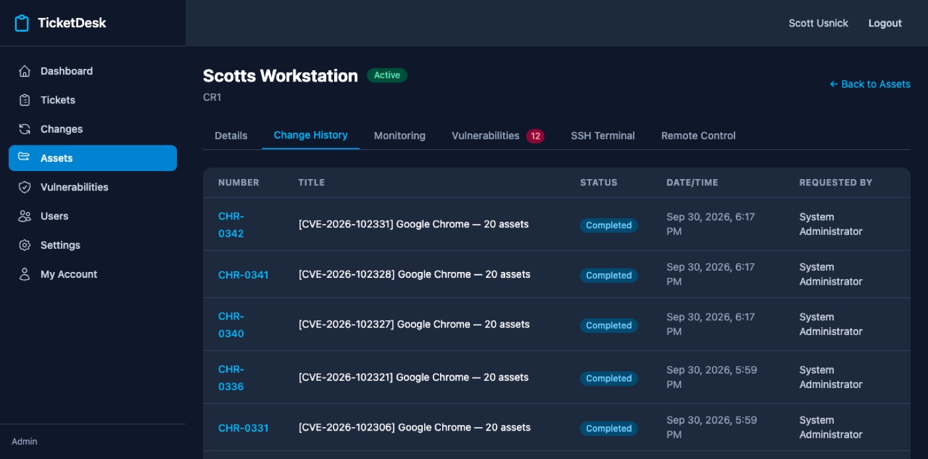Click the REQUESTED BY column header

pyautogui.click(x=836, y=182)
